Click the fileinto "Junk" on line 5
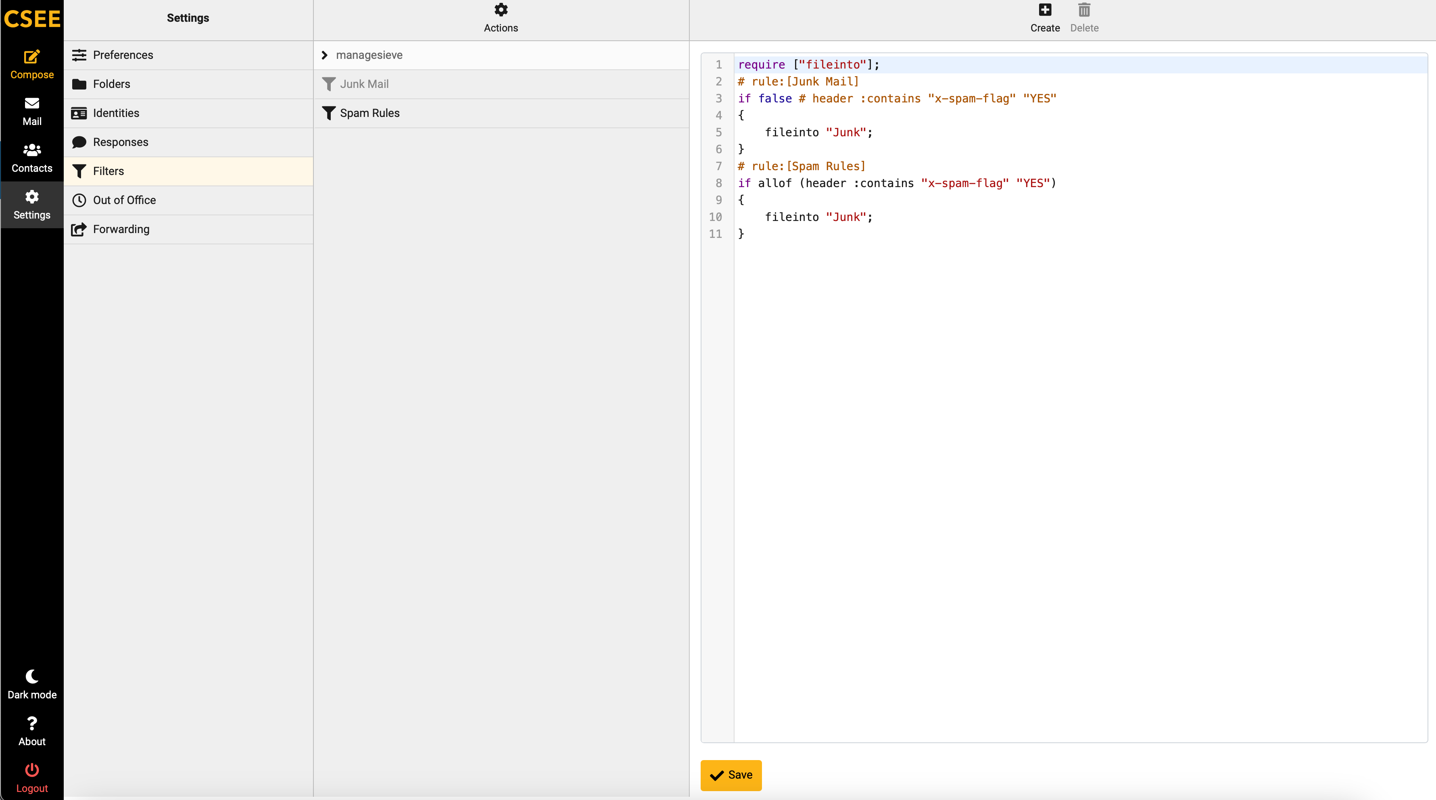The height and width of the screenshot is (800, 1436). tap(818, 132)
